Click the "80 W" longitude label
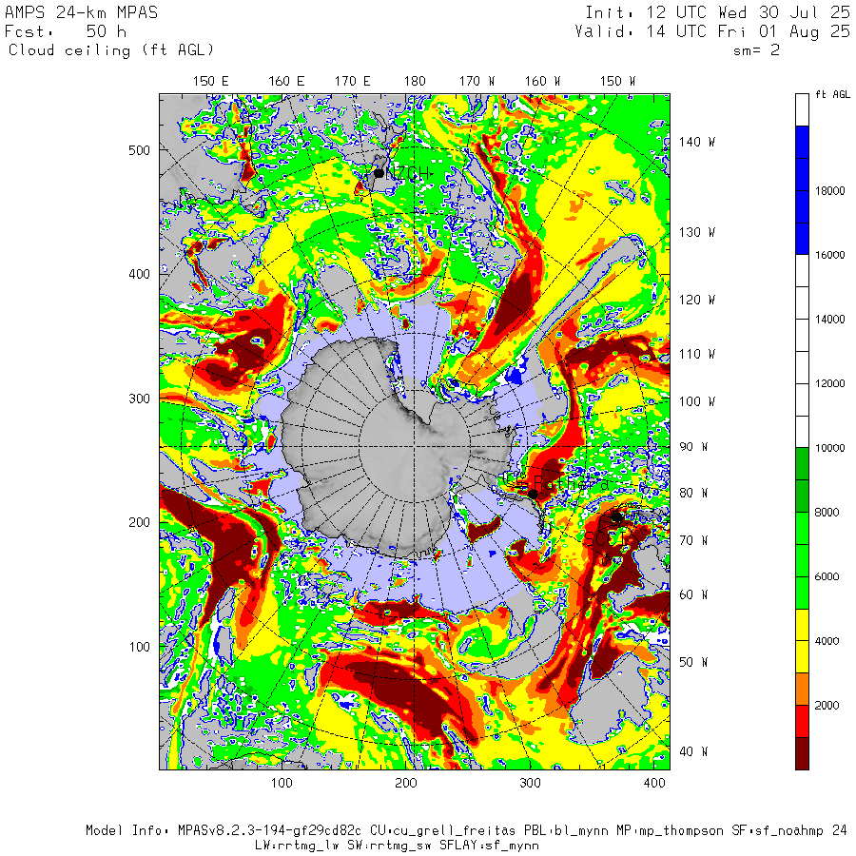The image size is (856, 856). click(693, 493)
